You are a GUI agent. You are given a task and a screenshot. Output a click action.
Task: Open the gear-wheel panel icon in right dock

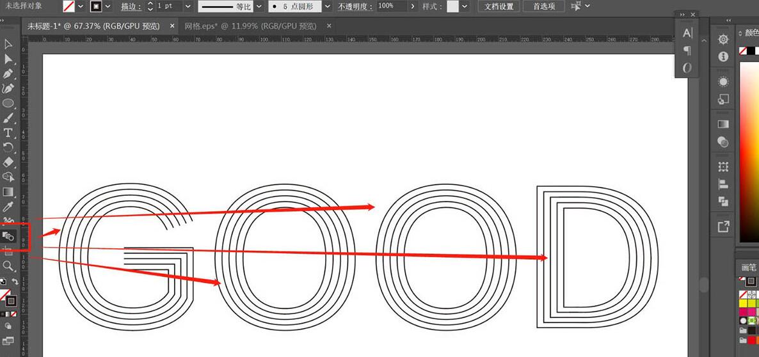click(723, 40)
